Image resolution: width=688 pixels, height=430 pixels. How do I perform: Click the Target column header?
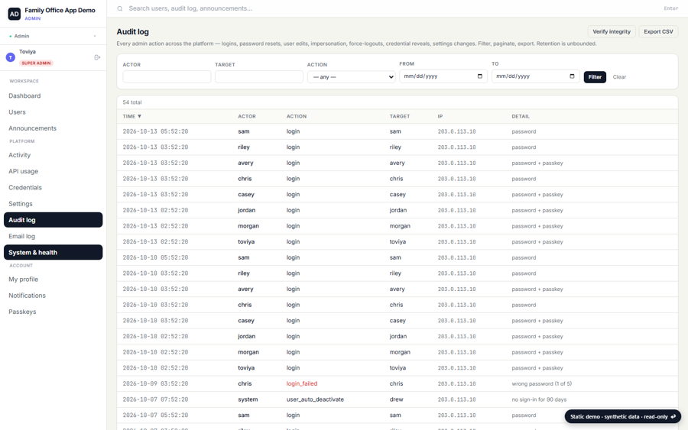point(399,117)
